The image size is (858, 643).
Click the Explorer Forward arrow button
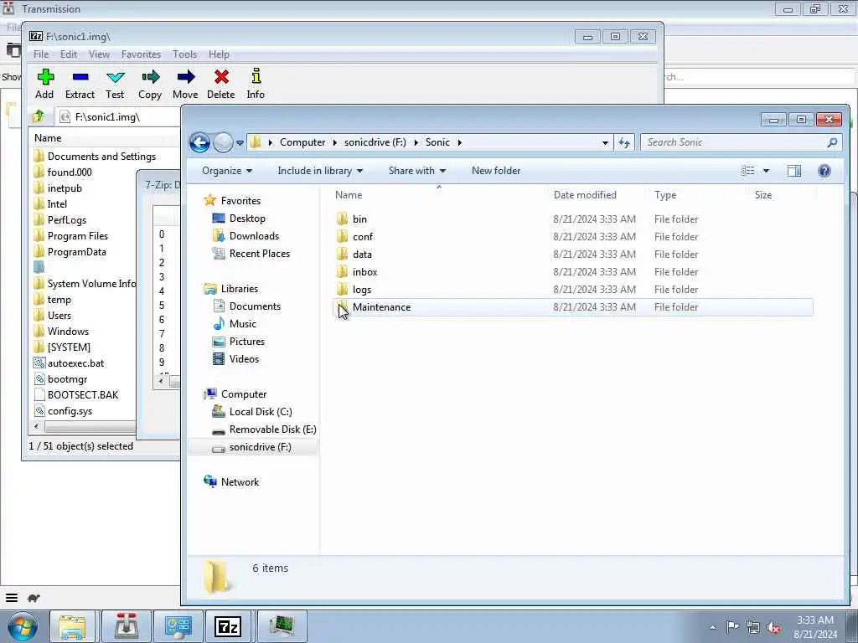[223, 142]
